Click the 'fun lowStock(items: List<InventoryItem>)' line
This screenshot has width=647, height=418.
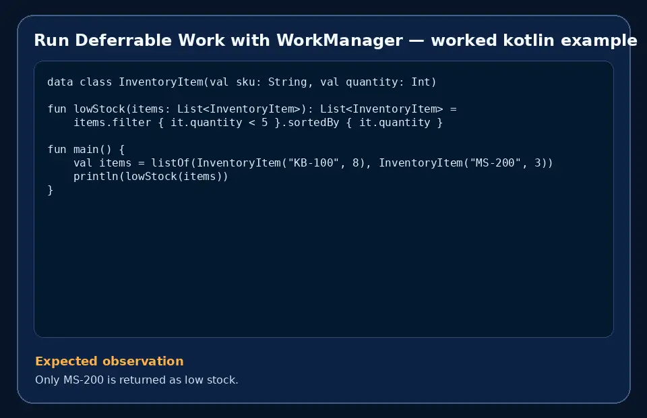tap(252, 109)
